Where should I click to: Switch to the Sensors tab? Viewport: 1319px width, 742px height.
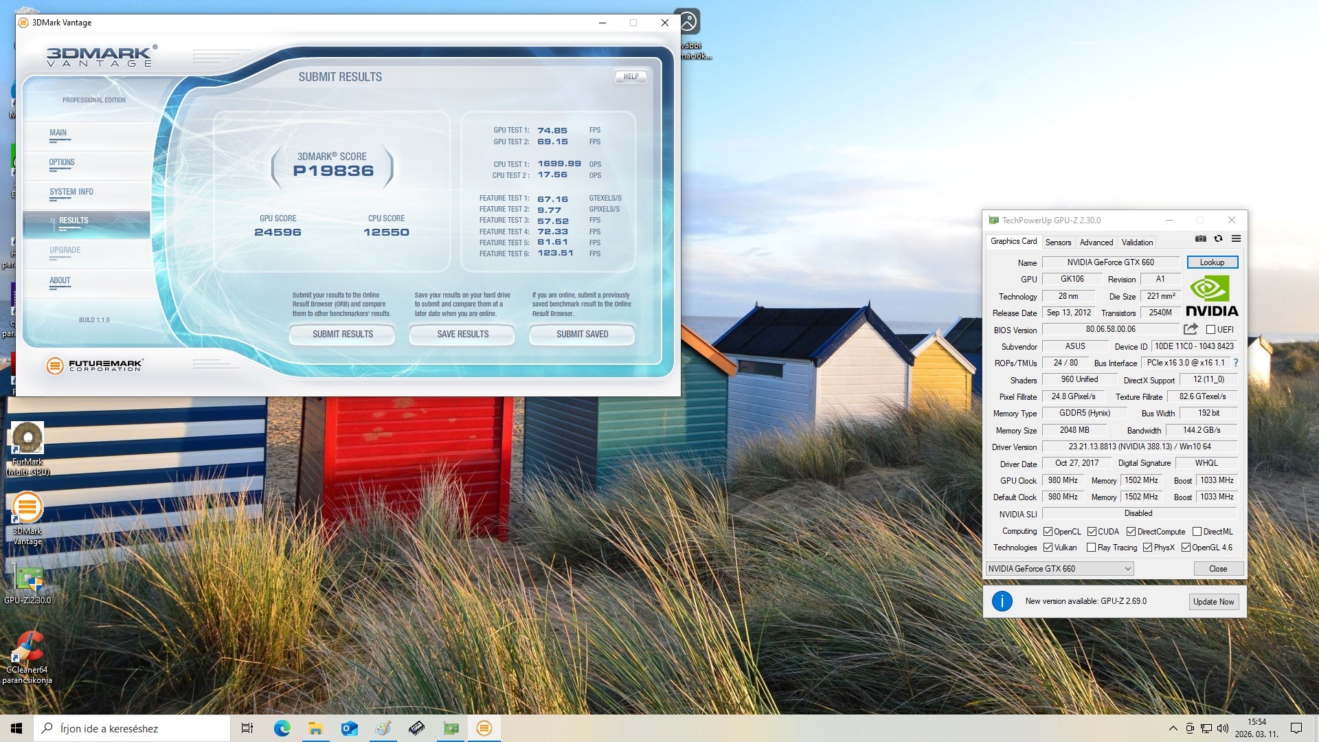click(1058, 242)
